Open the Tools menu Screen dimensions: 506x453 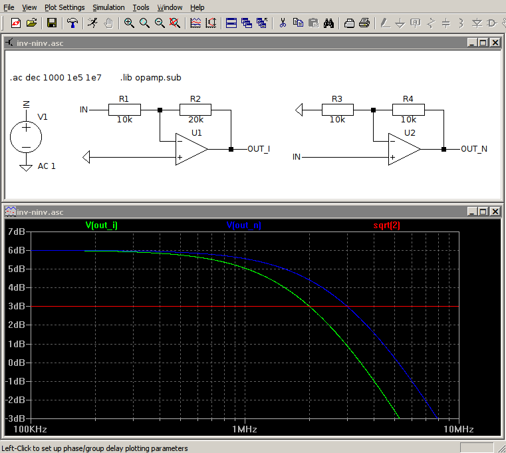pos(141,7)
